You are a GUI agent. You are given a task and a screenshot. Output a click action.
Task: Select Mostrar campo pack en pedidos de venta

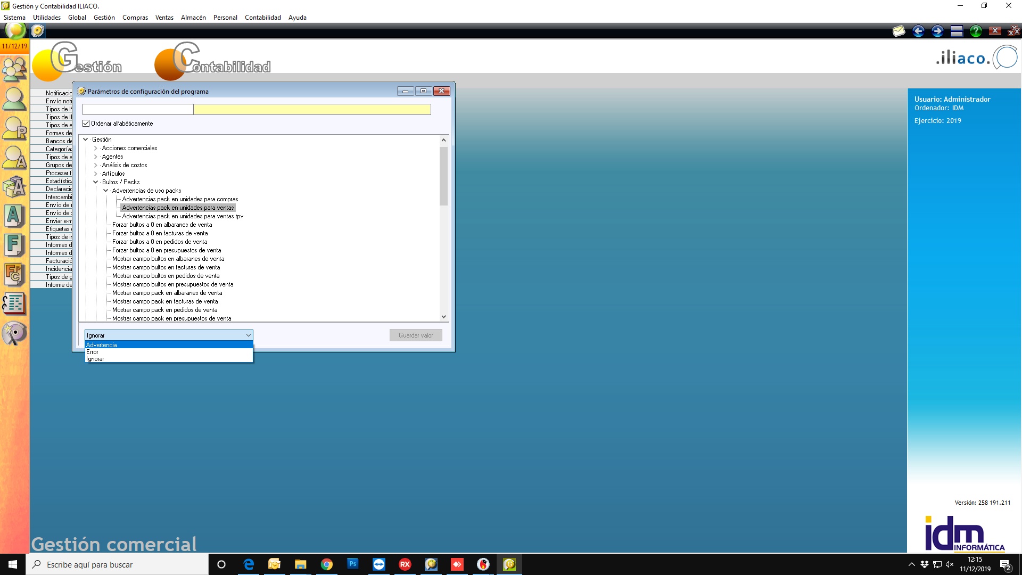click(164, 310)
